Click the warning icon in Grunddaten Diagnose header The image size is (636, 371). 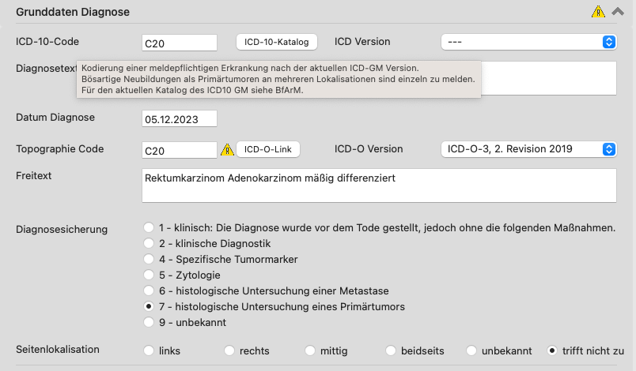(598, 12)
